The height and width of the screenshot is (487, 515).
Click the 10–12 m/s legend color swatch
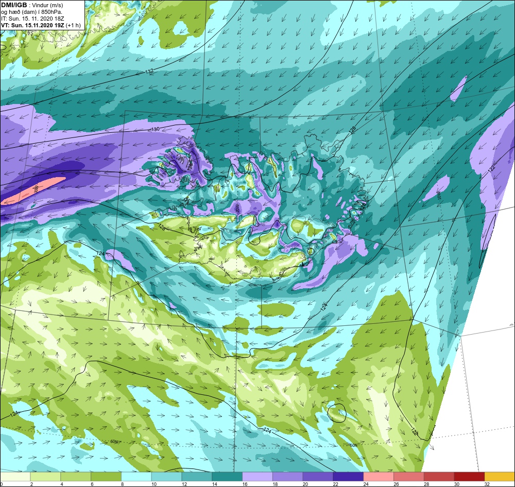point(166,476)
